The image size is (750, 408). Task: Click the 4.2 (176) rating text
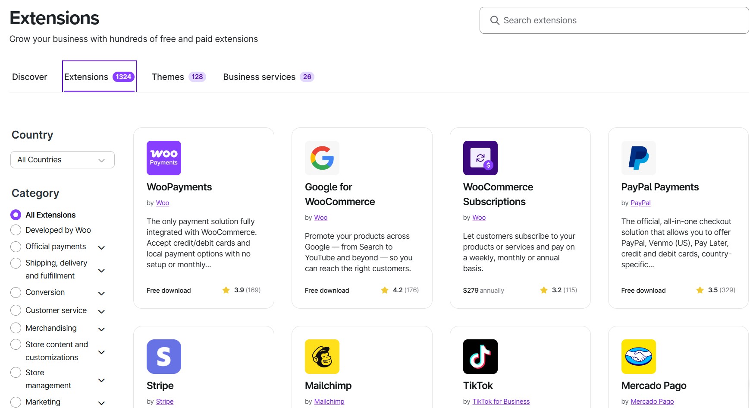pyautogui.click(x=406, y=290)
